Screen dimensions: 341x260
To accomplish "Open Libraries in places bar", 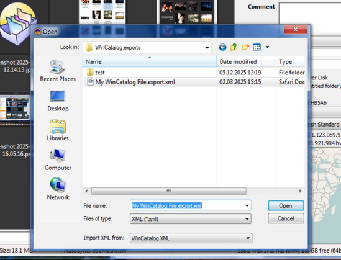I will tap(58, 130).
